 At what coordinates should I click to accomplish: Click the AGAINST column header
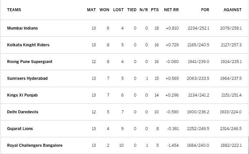(x=233, y=10)
